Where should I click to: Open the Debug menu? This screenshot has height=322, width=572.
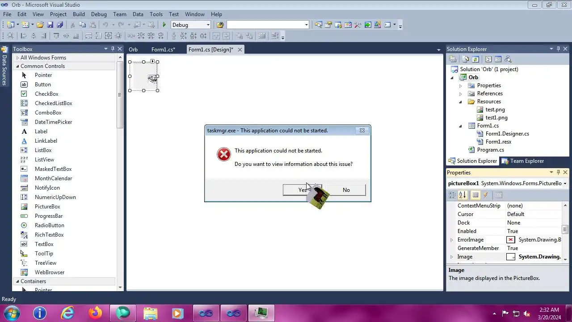tap(99, 14)
